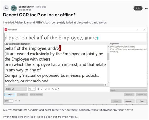149x120 pixels.
Task: Zoom in with the plus icon
Action: (x=19, y=101)
